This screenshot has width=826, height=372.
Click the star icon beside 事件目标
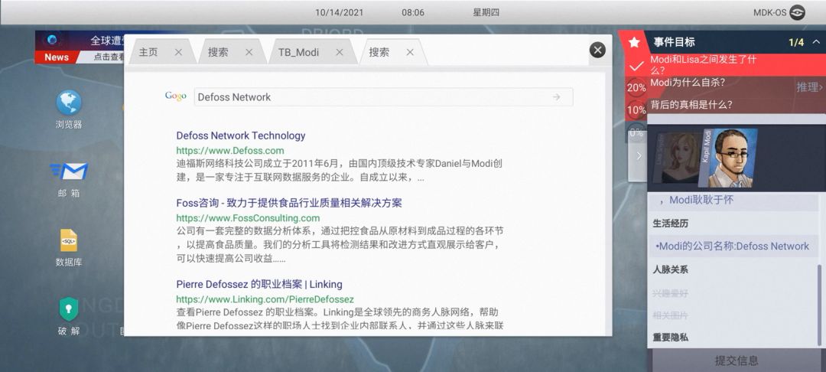tap(634, 42)
